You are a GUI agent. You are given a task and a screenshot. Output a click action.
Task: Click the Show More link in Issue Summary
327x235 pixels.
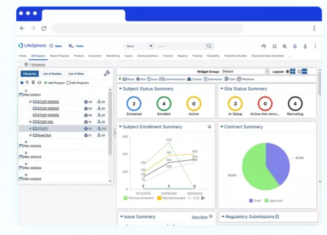[199, 217]
